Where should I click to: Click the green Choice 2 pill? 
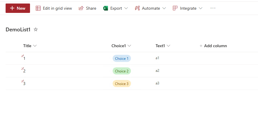pyautogui.click(x=121, y=71)
